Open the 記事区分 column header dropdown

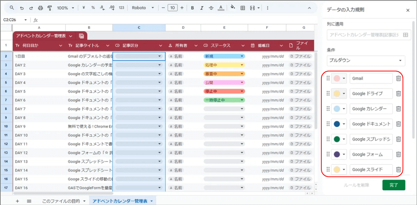point(161,46)
